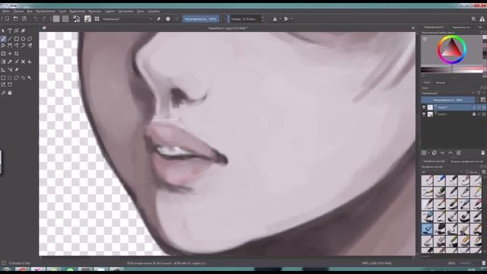Select the Freehand Brush tool
The width and height of the screenshot is (487, 274).
[3, 39]
